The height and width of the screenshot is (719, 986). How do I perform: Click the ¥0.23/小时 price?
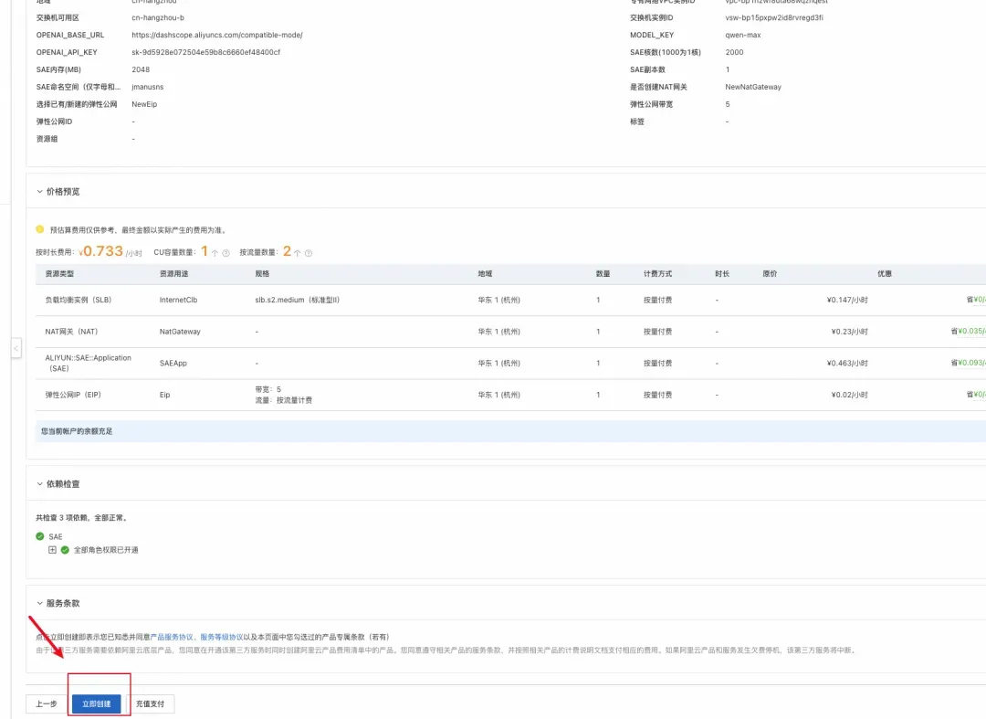point(850,332)
